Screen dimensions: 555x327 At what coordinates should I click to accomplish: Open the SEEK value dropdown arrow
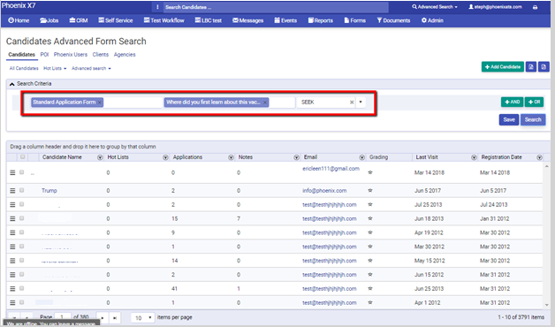pos(361,103)
